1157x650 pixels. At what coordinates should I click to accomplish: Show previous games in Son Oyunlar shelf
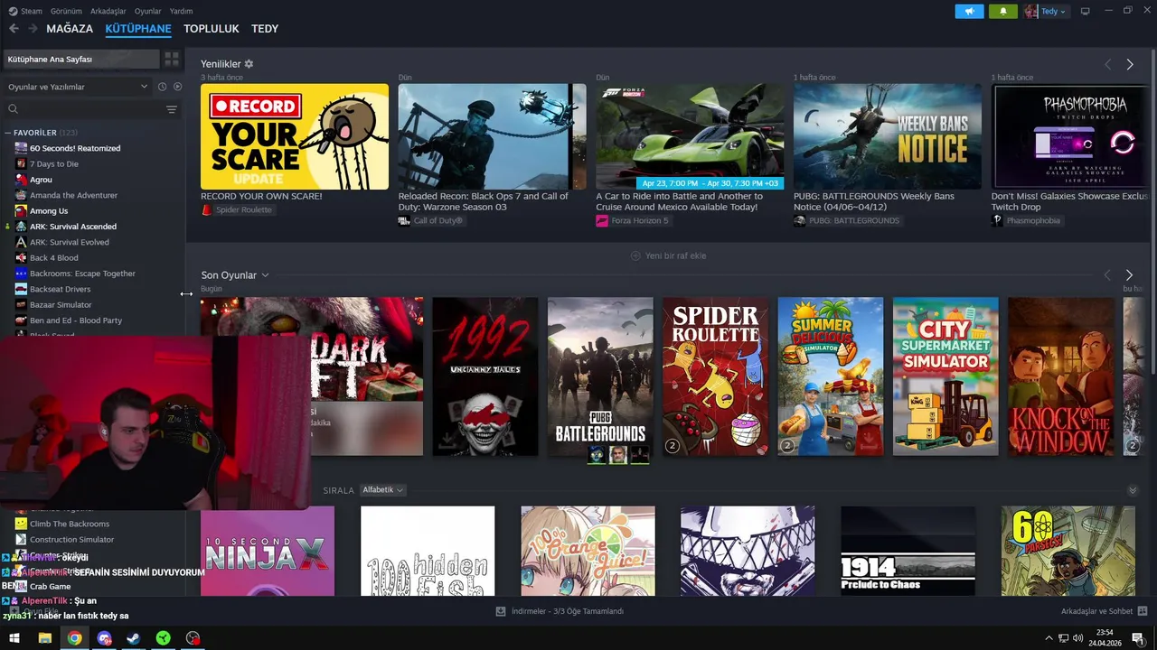(1107, 275)
